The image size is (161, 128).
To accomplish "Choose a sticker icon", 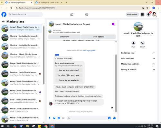I will (59, 118).
